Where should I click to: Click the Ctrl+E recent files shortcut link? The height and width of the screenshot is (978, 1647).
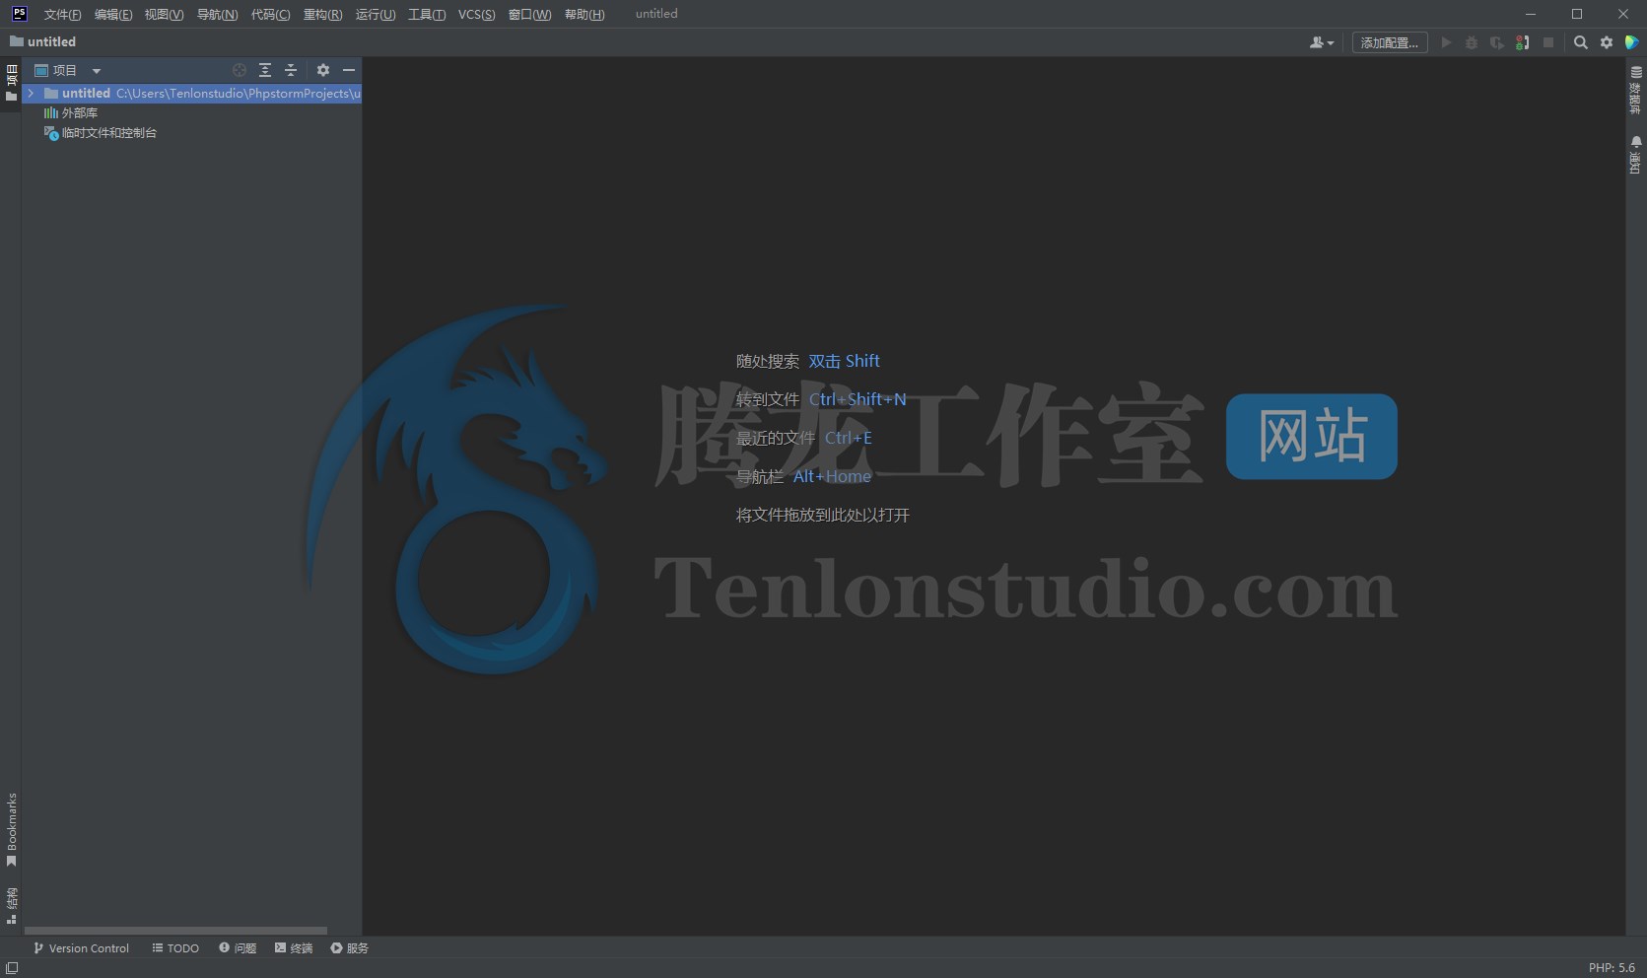click(849, 438)
